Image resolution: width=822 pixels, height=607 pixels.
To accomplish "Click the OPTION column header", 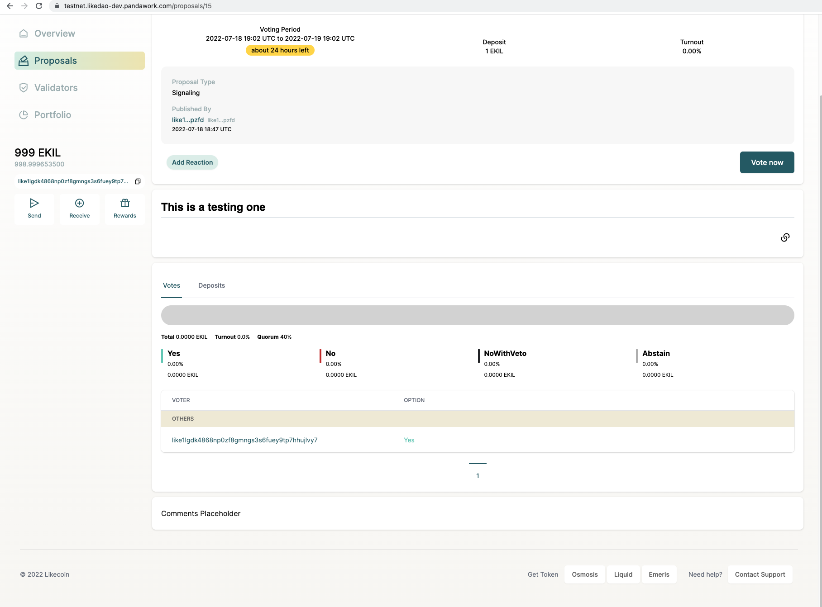I will coord(414,400).
